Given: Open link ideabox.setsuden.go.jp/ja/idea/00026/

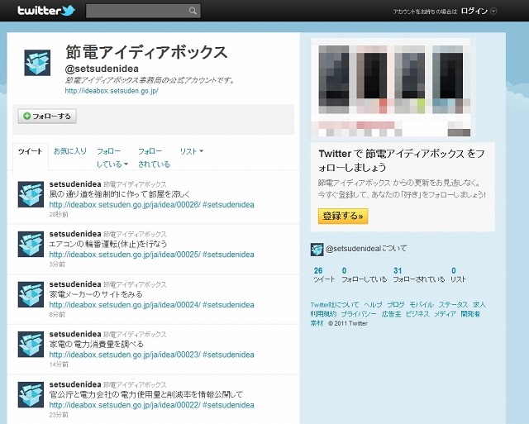Looking at the screenshot, I should [x=125, y=205].
